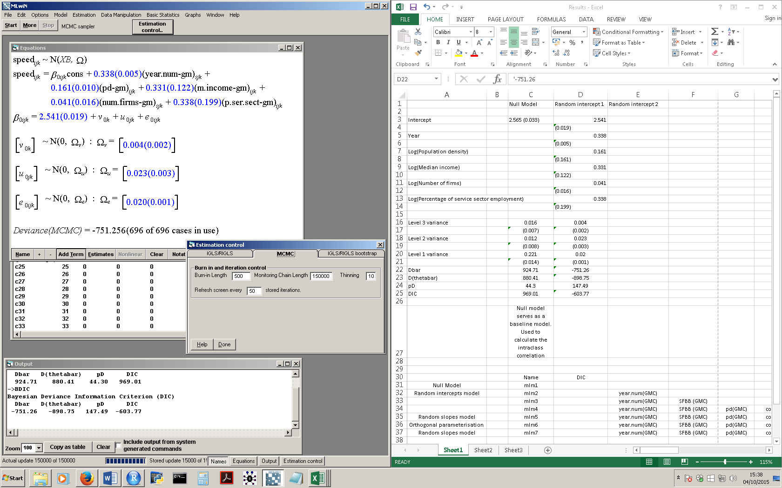782x488 pixels.
Task: Enable include output from system generated commands
Action: click(x=118, y=445)
